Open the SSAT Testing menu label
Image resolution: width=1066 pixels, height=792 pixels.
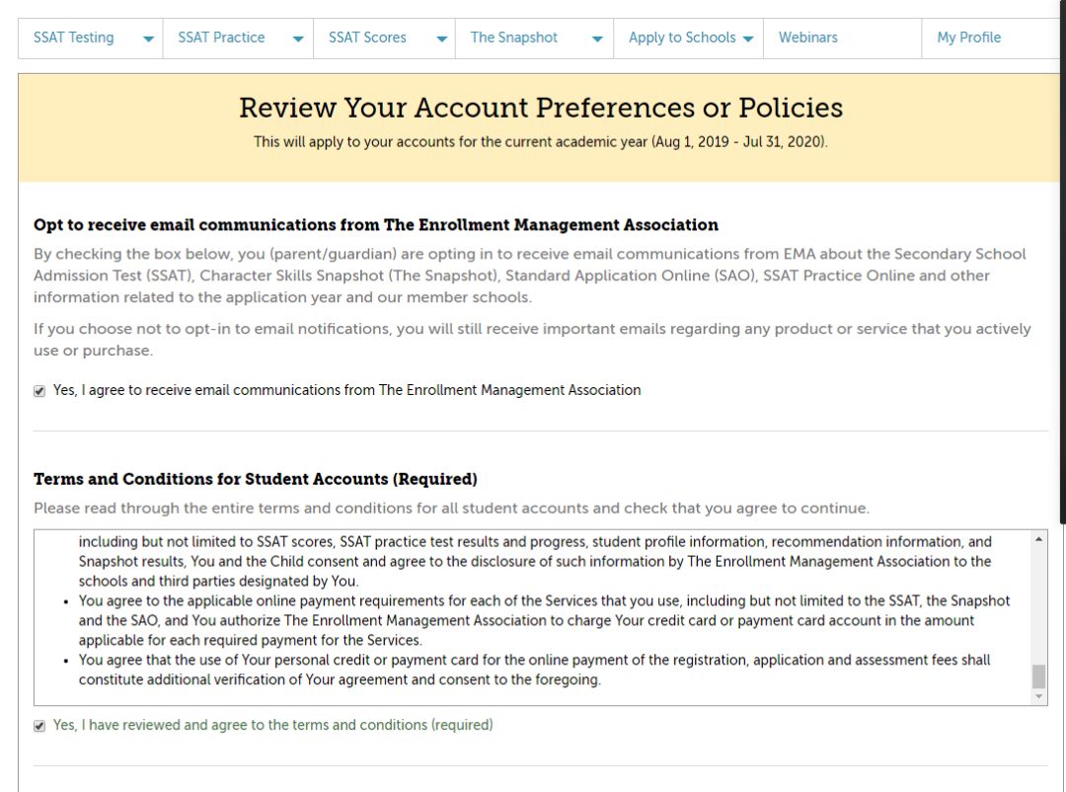coord(74,38)
